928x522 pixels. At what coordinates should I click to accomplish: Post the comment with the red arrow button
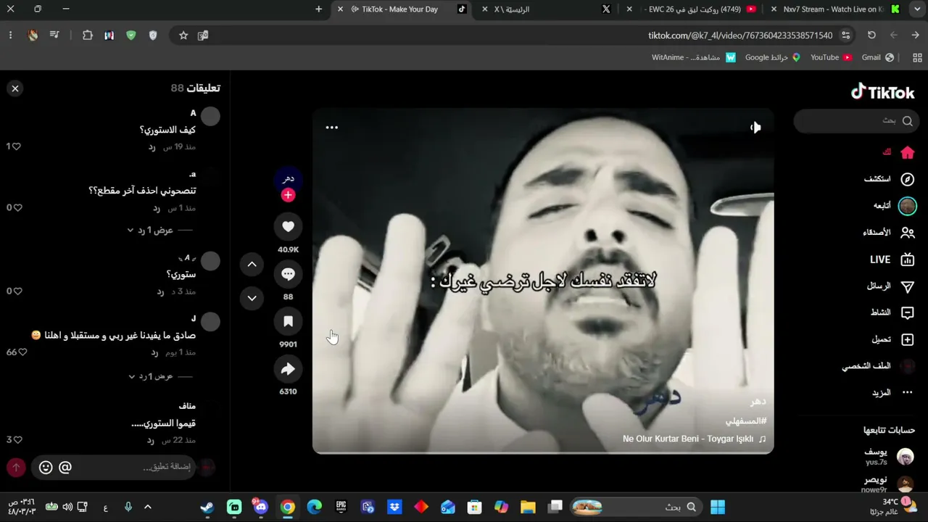click(x=16, y=468)
